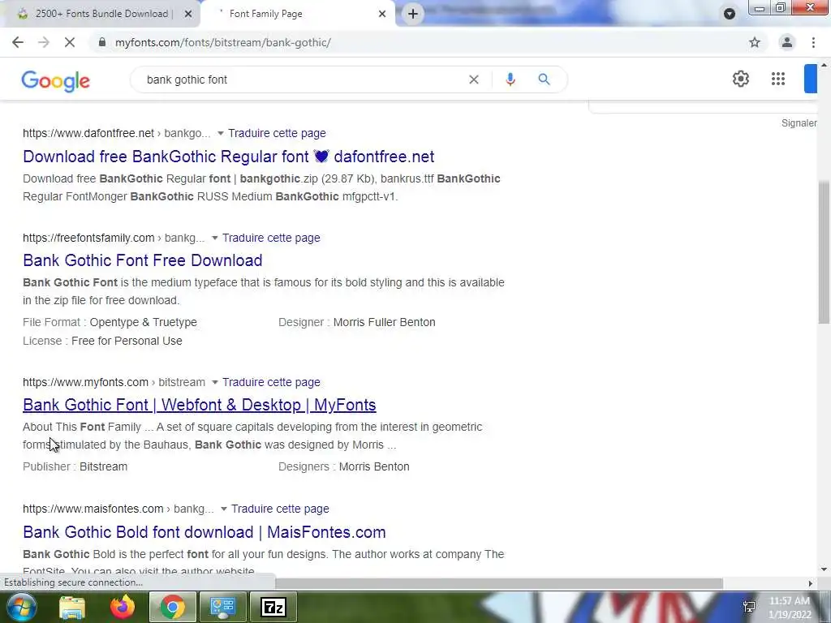The width and height of the screenshot is (831, 623).
Task: Expand dafontfree.net result options arrow
Action: click(x=221, y=134)
